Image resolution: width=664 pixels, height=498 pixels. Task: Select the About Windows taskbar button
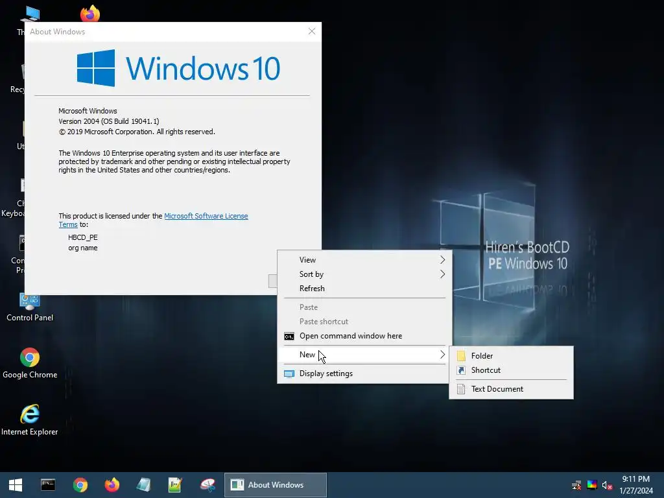coord(275,485)
